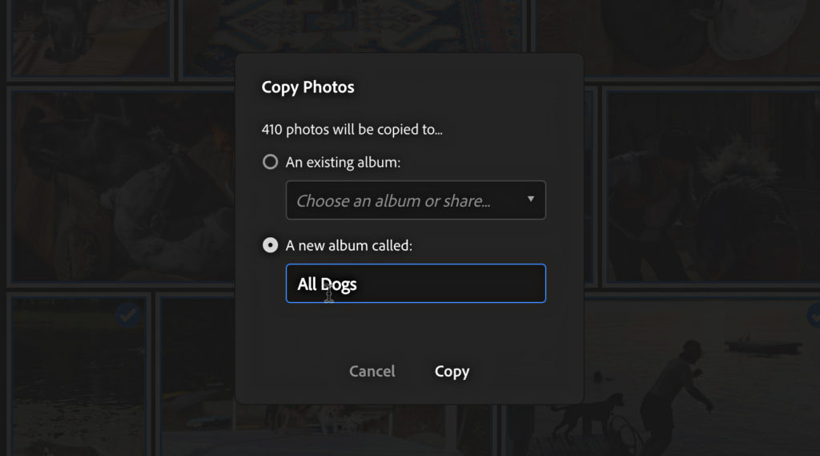820x456 pixels.
Task: Confirm with the Copy button
Action: 452,371
